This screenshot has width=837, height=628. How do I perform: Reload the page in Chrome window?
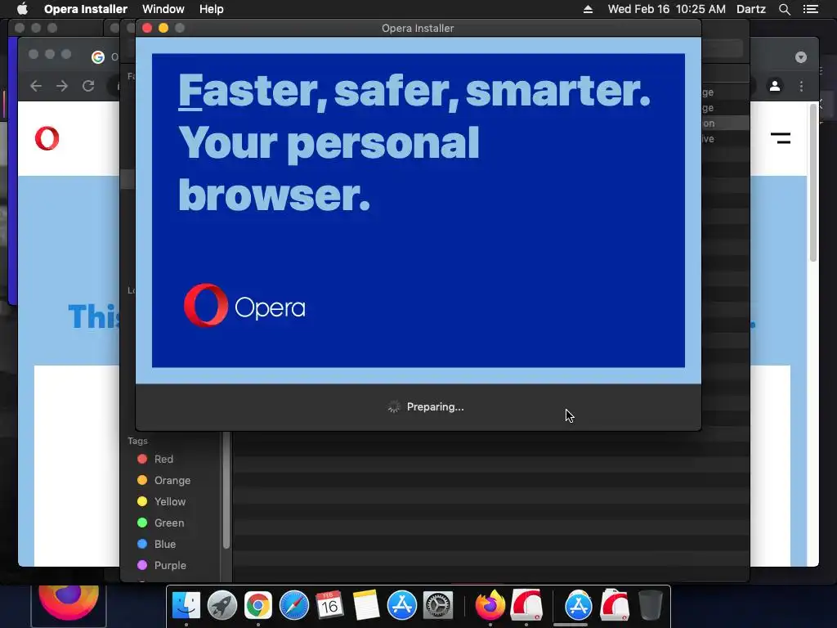pos(88,86)
